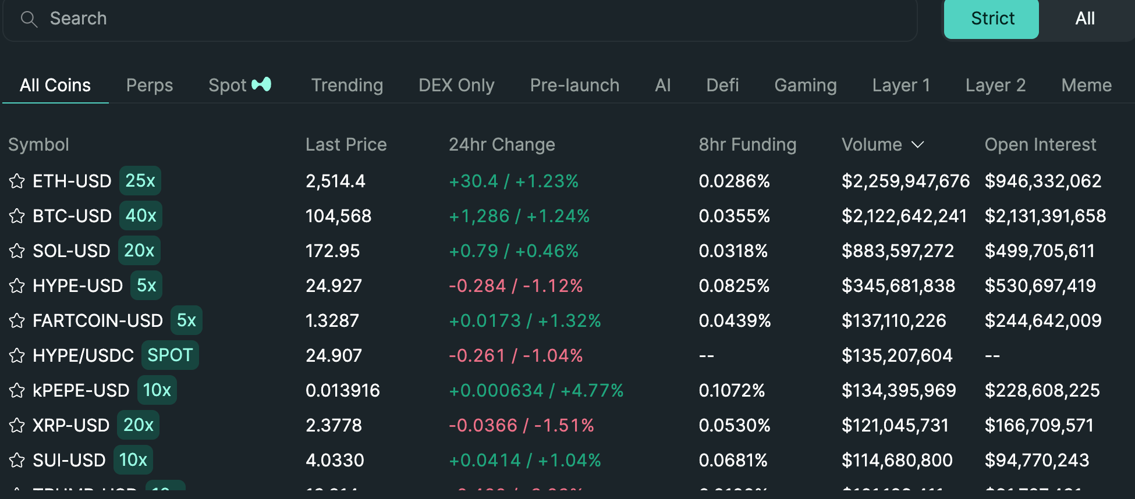Click the SUI-USD 10x leverage badge
This screenshot has height=499, width=1135.
pyautogui.click(x=133, y=459)
